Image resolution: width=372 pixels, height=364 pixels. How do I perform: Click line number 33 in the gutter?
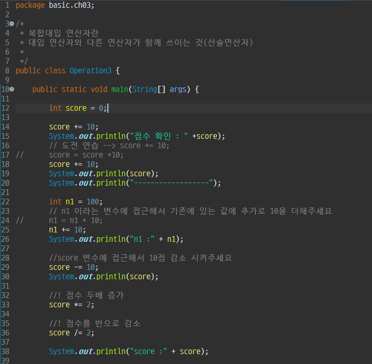coord(5,305)
